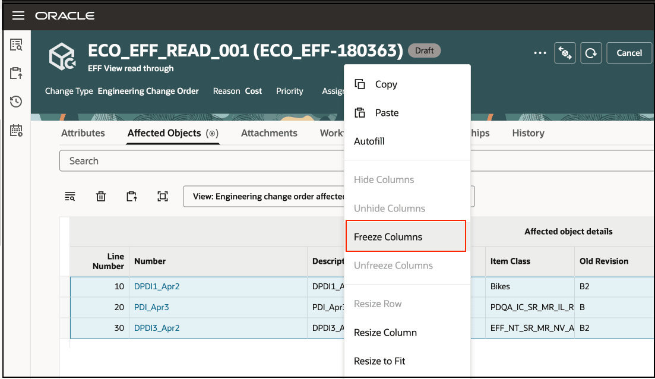
Task: Open the DPDI3_Apr2 item link
Action: [157, 328]
